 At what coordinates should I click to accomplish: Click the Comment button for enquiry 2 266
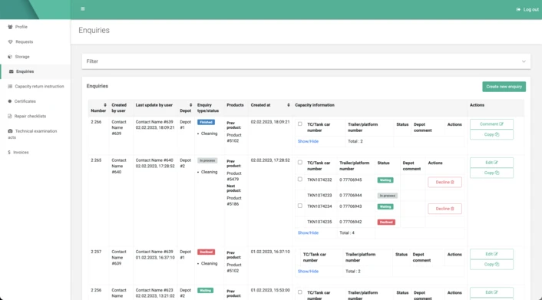[x=491, y=124]
